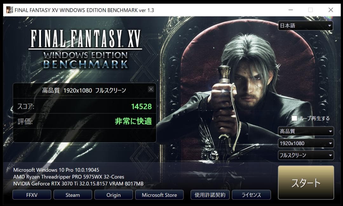Open the フルスクリーン display mode dropdown
Viewport: 343px width, 206px height.
(x=306, y=155)
